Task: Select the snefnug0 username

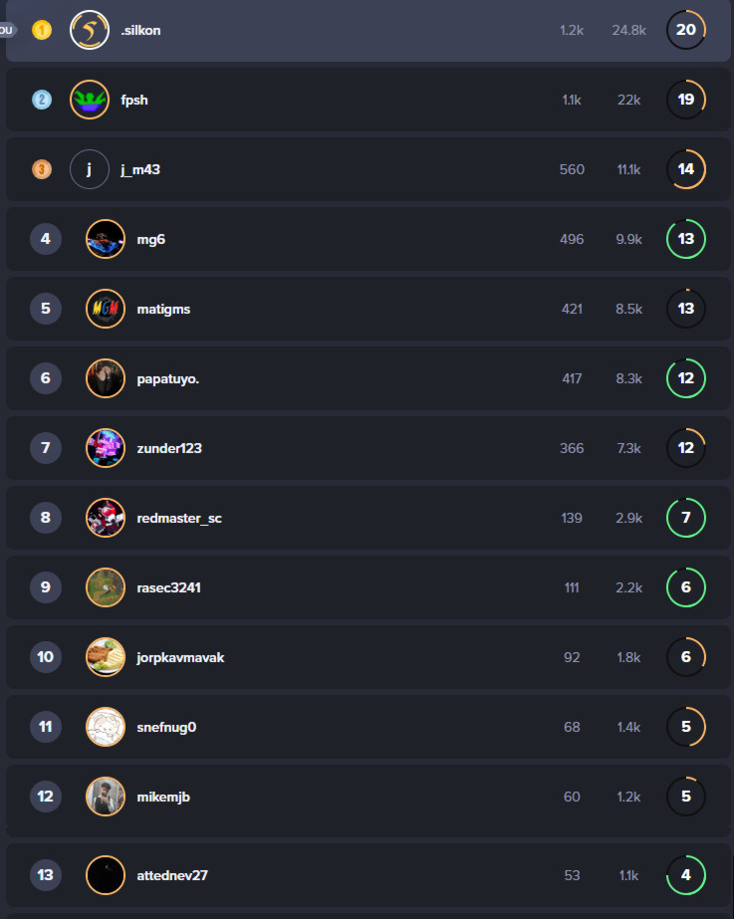Action: 166,728
